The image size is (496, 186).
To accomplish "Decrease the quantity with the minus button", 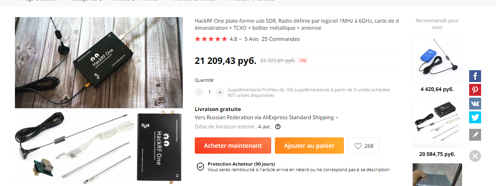I will [199, 92].
